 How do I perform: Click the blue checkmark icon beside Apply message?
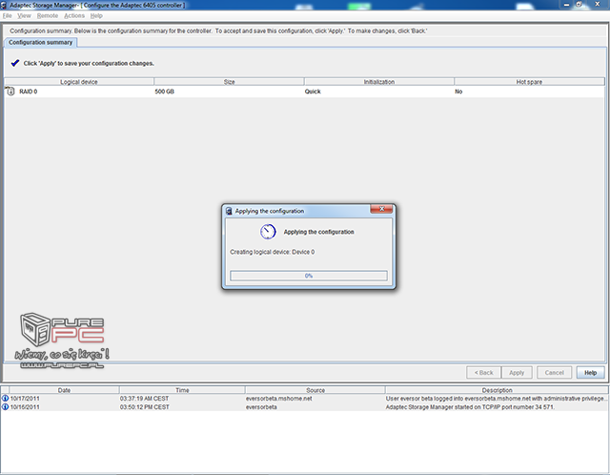[15, 63]
